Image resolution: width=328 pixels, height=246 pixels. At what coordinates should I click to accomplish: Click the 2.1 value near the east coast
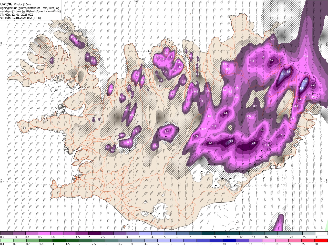[296, 106]
